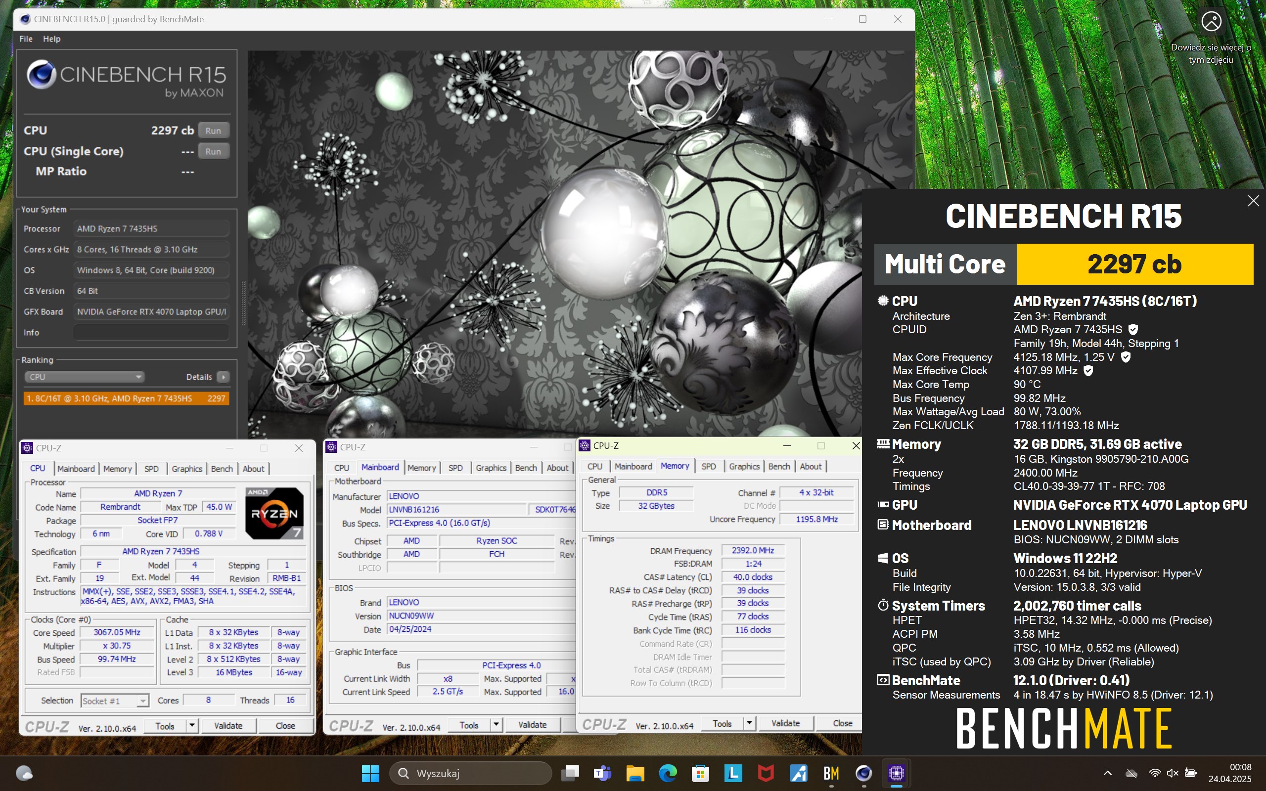Click the muted volume tray icon
This screenshot has height=791, width=1266.
(x=1173, y=773)
